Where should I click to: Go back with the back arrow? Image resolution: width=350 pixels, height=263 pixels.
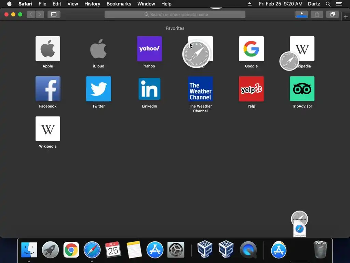click(x=31, y=14)
